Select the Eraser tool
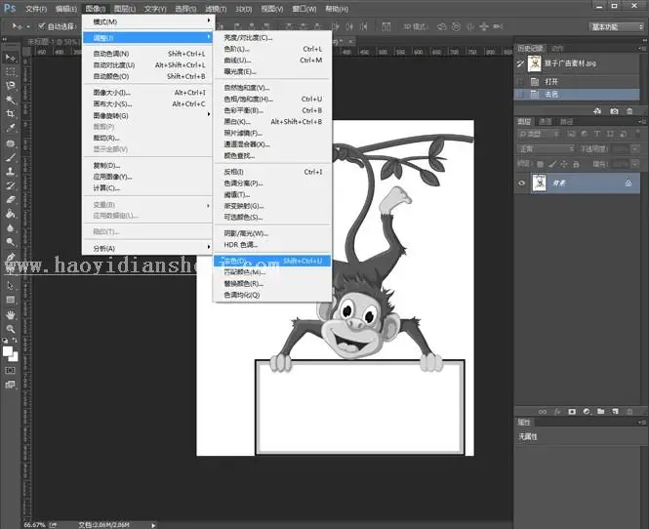This screenshot has height=529, width=649. tap(11, 199)
